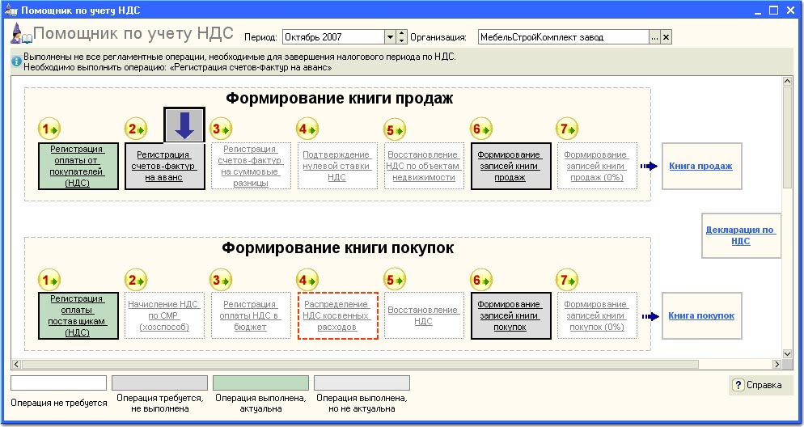Click the Период field showing Октябрь 2007
This screenshot has height=427, width=804.
point(333,37)
